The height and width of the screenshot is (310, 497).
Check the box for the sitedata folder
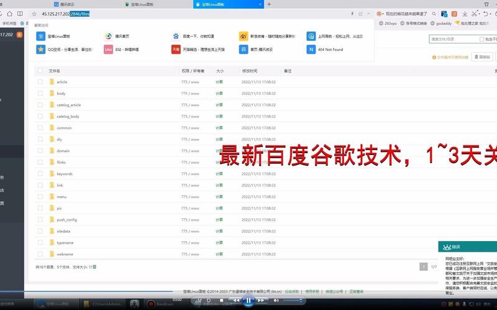(x=40, y=231)
